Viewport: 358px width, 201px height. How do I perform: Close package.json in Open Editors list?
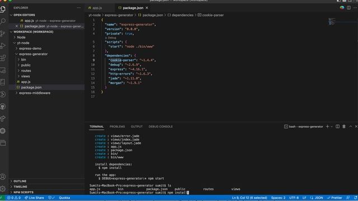click(16, 26)
